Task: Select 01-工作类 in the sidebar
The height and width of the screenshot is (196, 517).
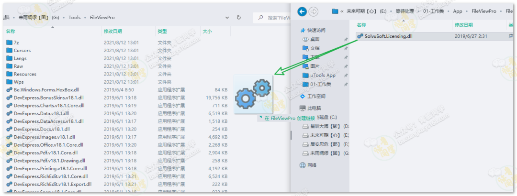Action: 321,84
